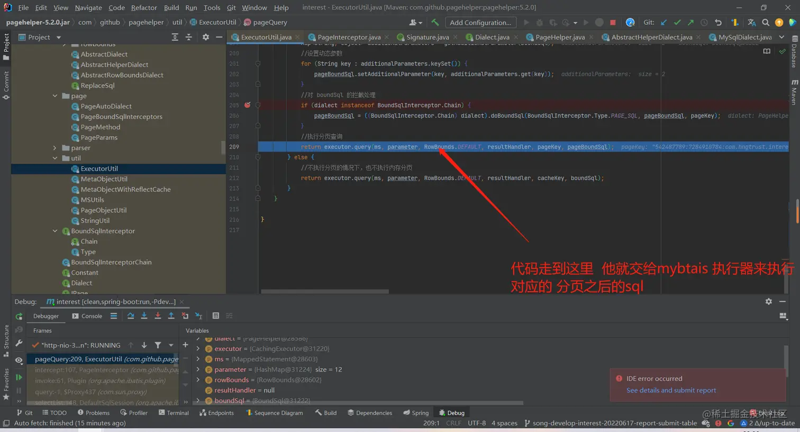The width and height of the screenshot is (800, 432).
Task: Click the View Breakpoints eye icon
Action: pos(19,360)
